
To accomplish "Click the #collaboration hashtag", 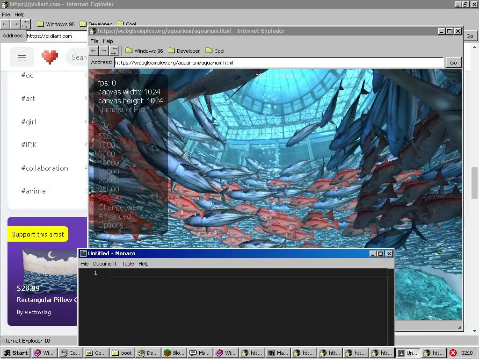I will (44, 168).
